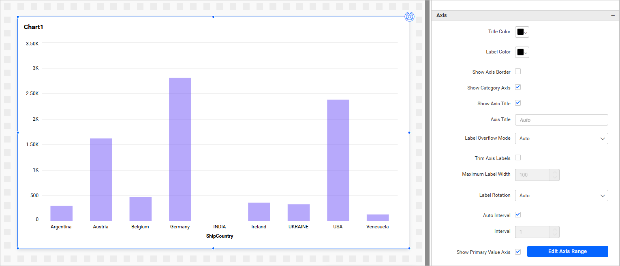This screenshot has width=620, height=266.
Task: Click the Maximum Label Width stepper
Action: pyautogui.click(x=555, y=175)
